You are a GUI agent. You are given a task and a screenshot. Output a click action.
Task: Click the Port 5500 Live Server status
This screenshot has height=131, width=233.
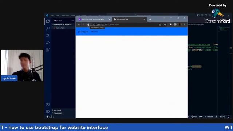click(x=197, y=116)
